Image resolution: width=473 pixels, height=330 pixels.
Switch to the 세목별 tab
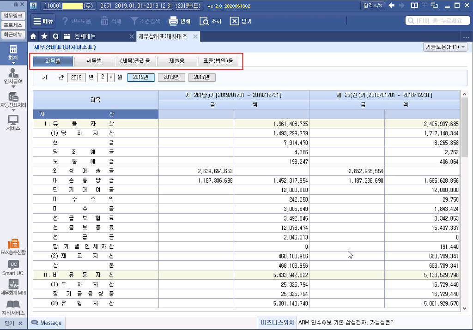pos(94,61)
